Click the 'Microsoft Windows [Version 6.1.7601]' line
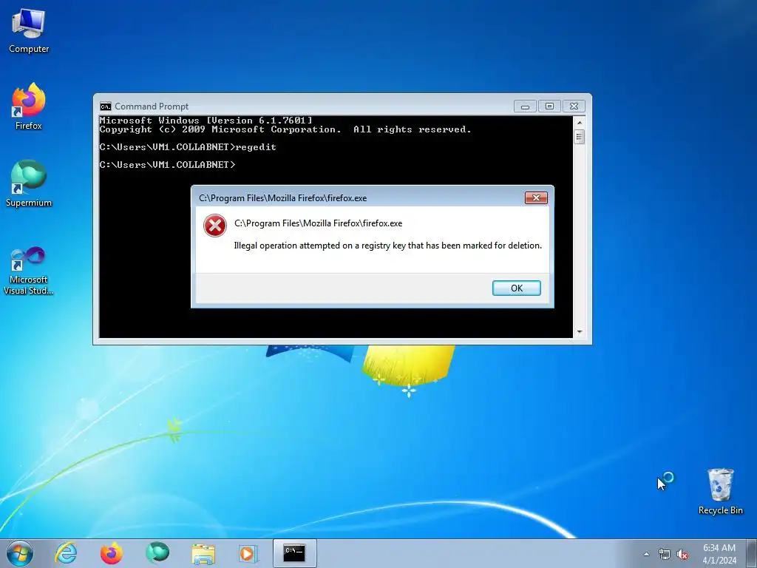The image size is (757, 568). 206,121
